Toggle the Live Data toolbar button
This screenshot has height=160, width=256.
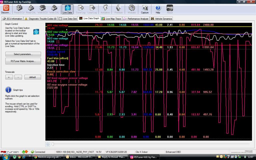click(x=67, y=9)
